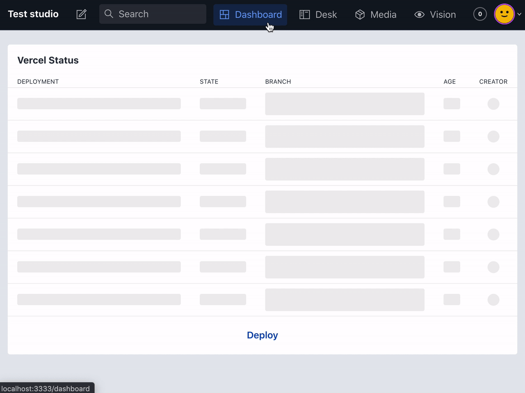This screenshot has width=525, height=393.
Task: Select the Dashboard grid icon
Action: pyautogui.click(x=224, y=14)
